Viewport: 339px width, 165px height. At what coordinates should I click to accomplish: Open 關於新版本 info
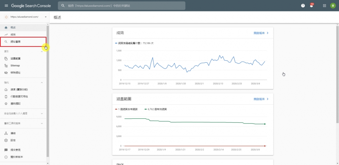point(23,157)
